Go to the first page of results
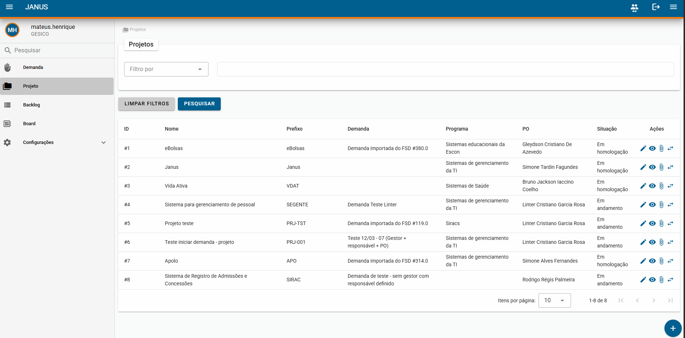This screenshot has height=338, width=685. (621, 300)
